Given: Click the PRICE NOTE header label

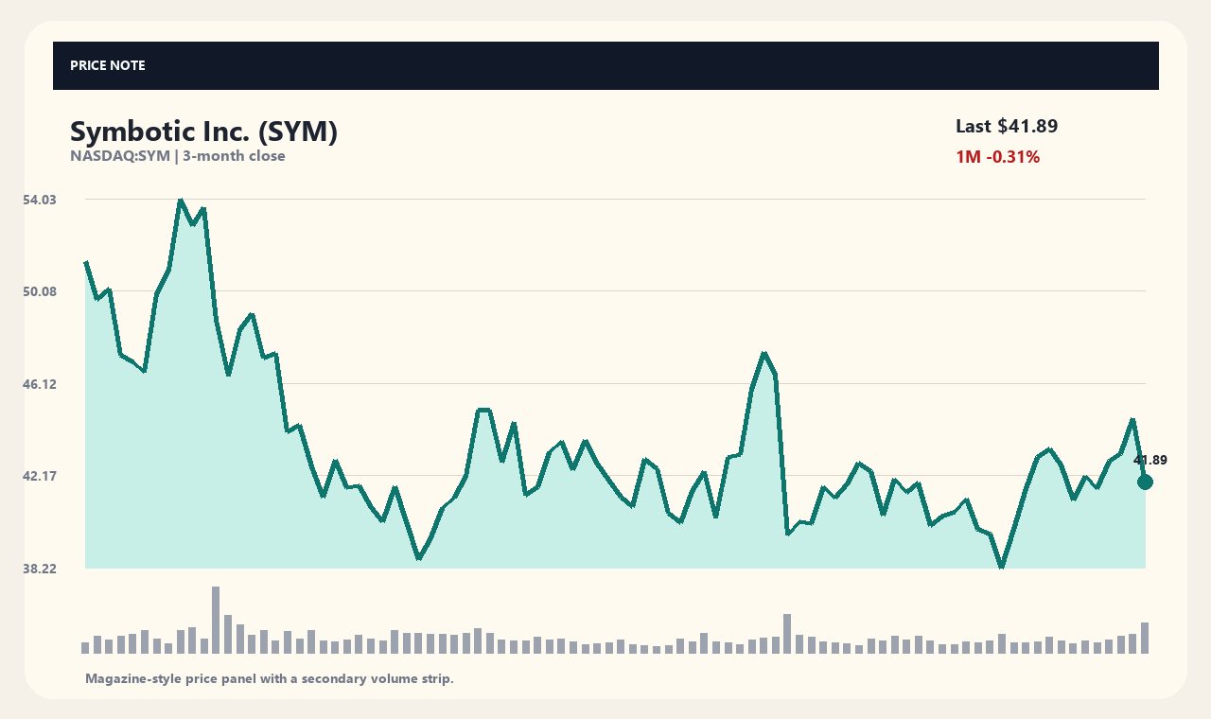Looking at the screenshot, I should [x=108, y=65].
